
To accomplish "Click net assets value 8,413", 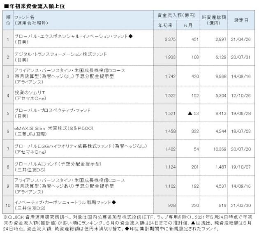I will point(221,113).
